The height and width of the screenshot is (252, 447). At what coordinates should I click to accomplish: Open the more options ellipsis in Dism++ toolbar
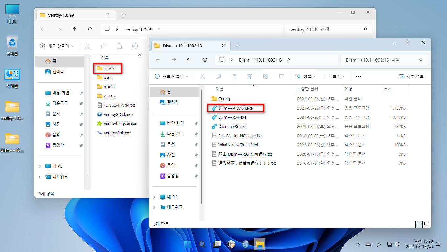[x=358, y=76]
